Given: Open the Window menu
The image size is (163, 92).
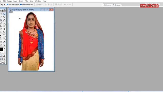Looking at the screenshot, I should (38, 1).
